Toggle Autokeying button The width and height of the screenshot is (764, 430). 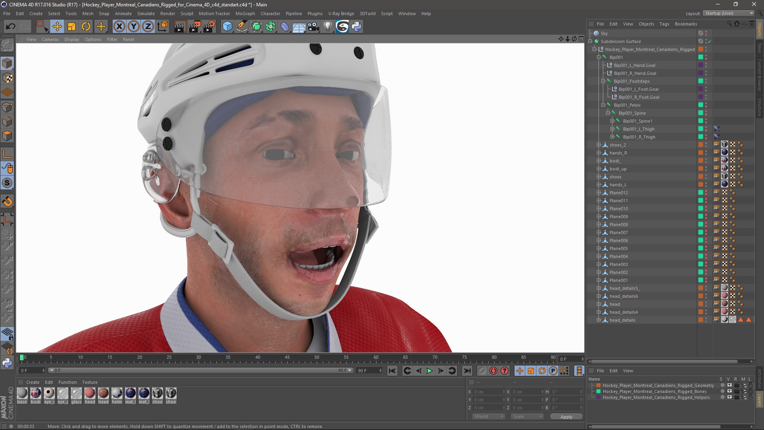(x=493, y=371)
